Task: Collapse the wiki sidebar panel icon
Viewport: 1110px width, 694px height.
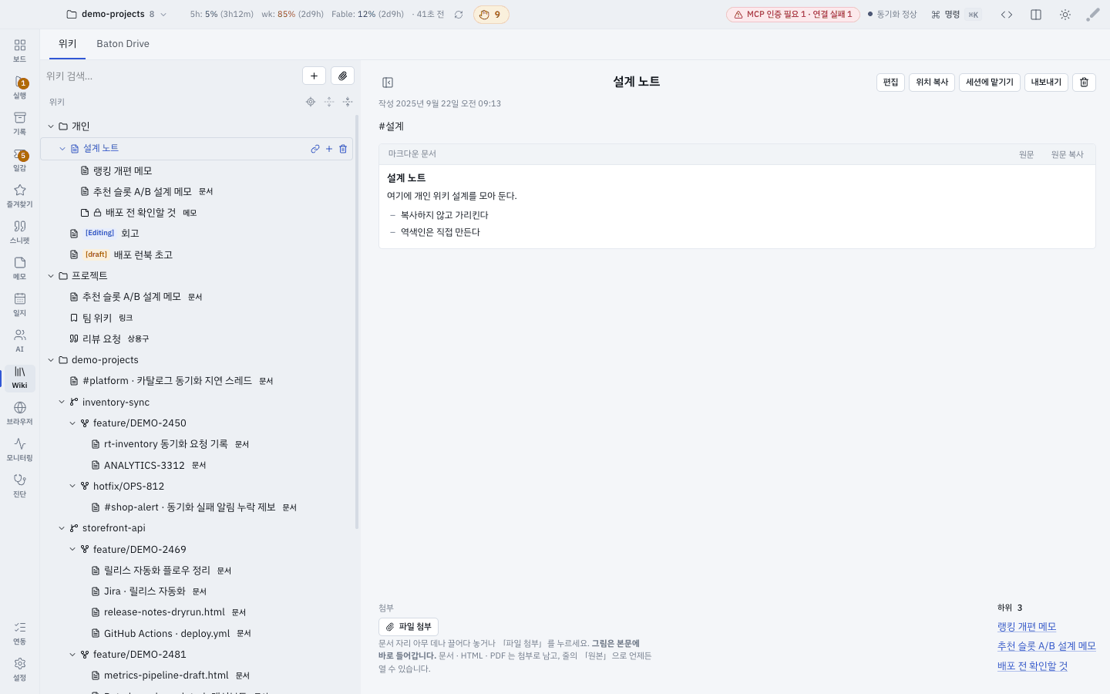Action: [x=388, y=83]
